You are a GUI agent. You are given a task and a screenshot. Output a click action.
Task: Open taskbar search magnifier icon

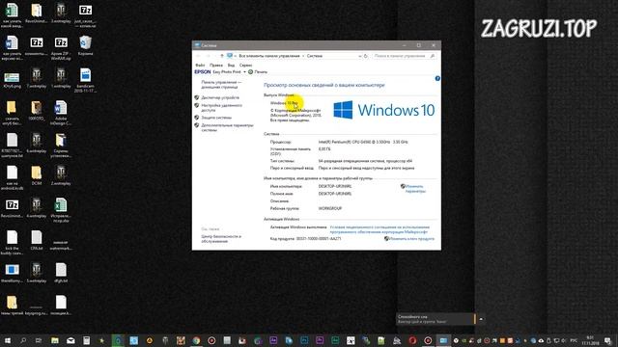(x=23, y=340)
